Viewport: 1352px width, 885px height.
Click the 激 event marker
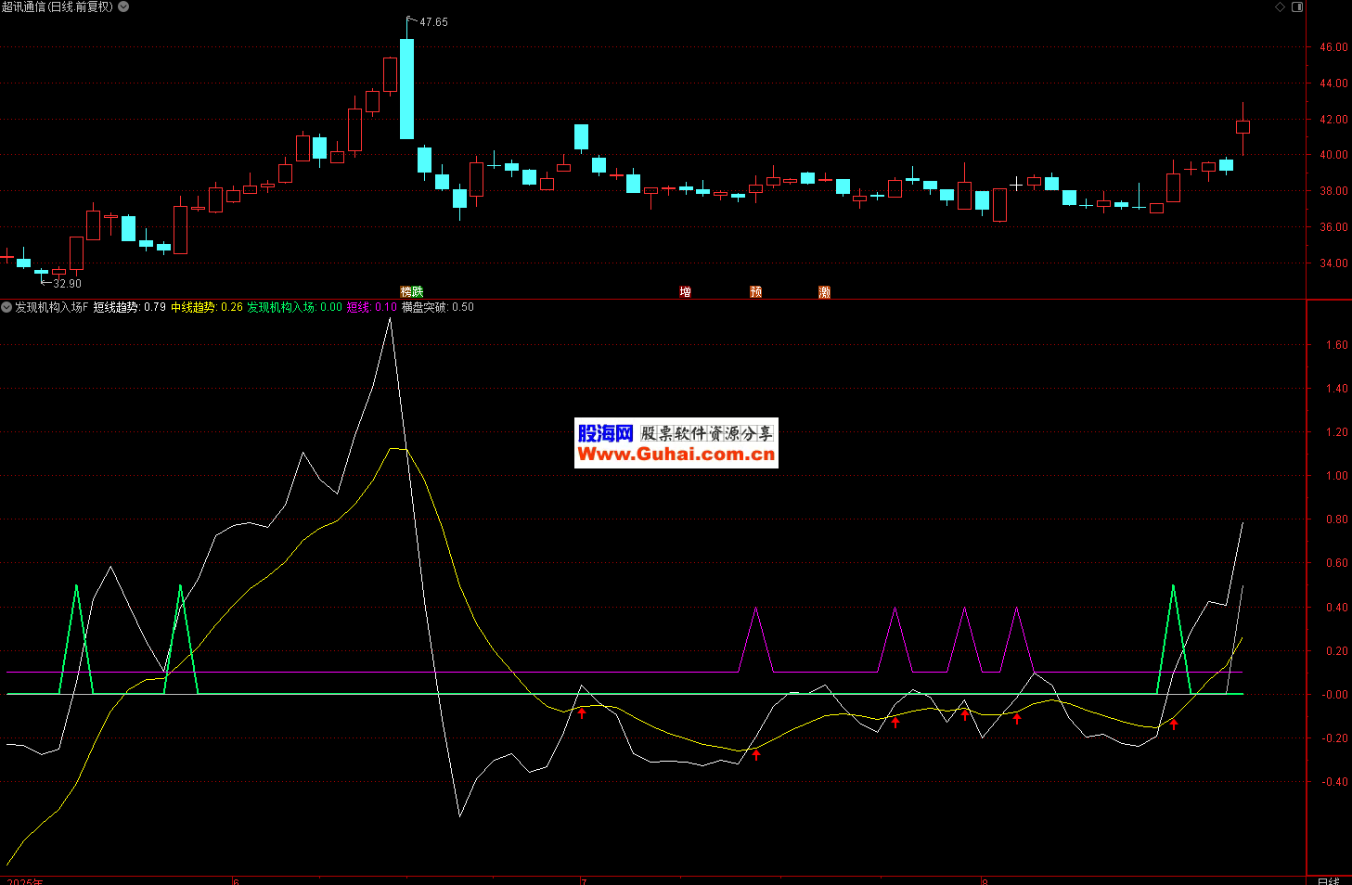[825, 291]
